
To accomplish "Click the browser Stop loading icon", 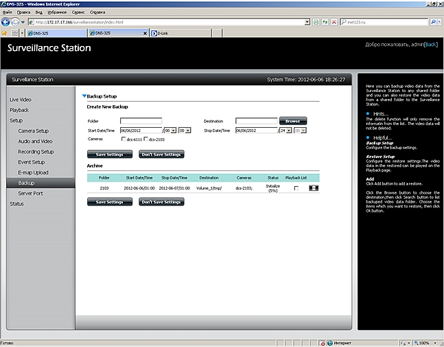I will [334, 22].
